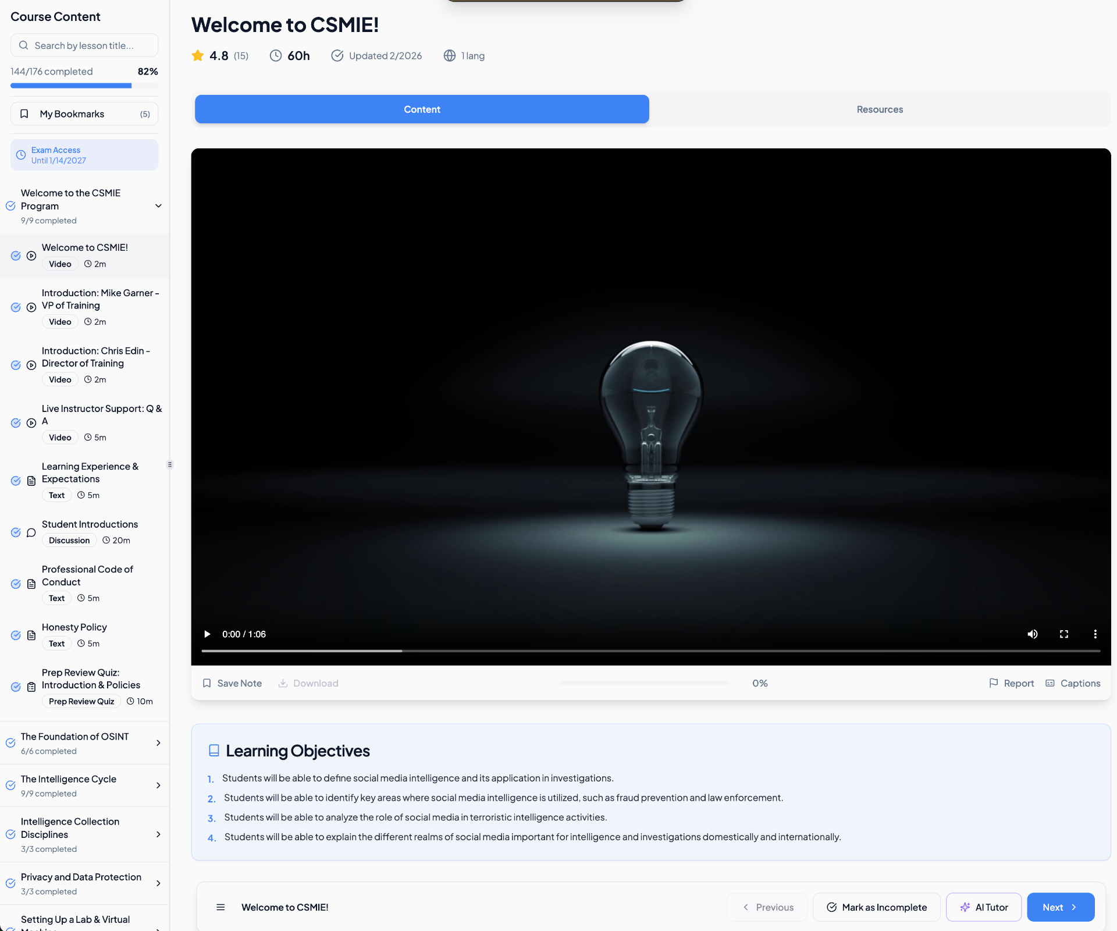Open Student Introductions discussion
This screenshot has height=931, width=1117.
[84, 532]
